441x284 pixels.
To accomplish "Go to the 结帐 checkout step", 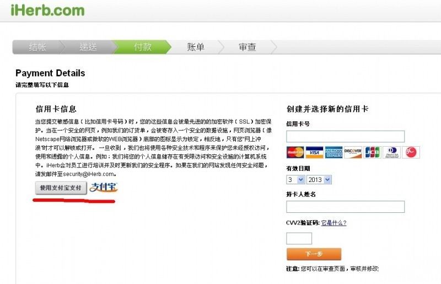I will click(x=37, y=47).
